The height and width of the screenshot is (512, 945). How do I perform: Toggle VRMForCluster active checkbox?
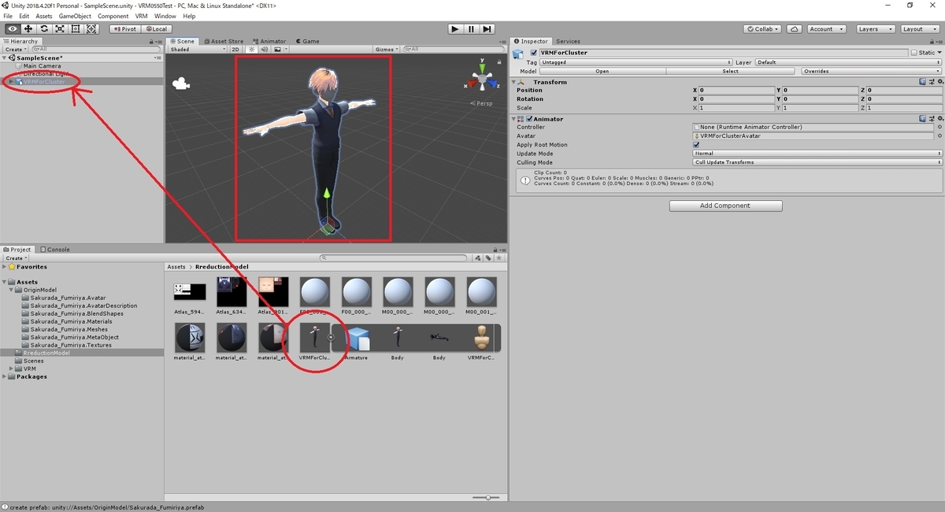pos(534,53)
